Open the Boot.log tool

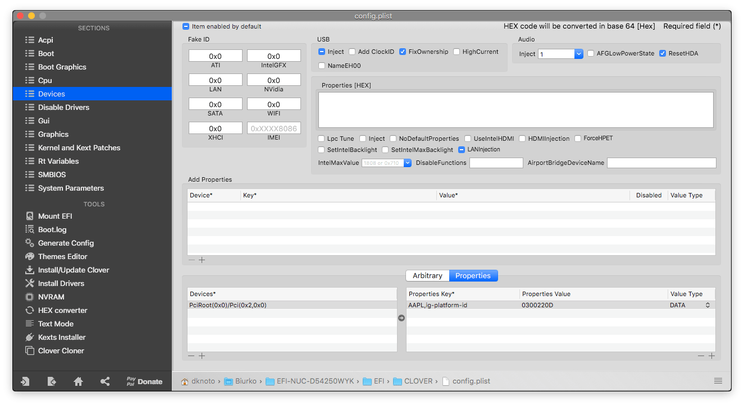point(52,229)
